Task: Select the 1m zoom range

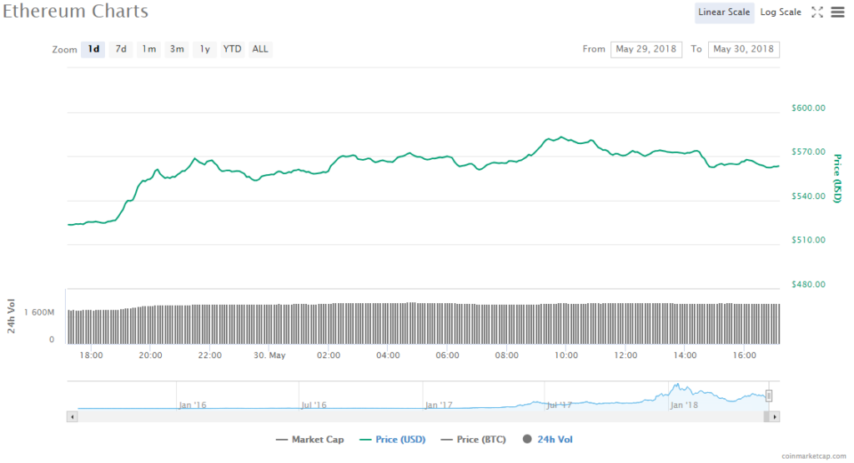Action: coord(148,49)
